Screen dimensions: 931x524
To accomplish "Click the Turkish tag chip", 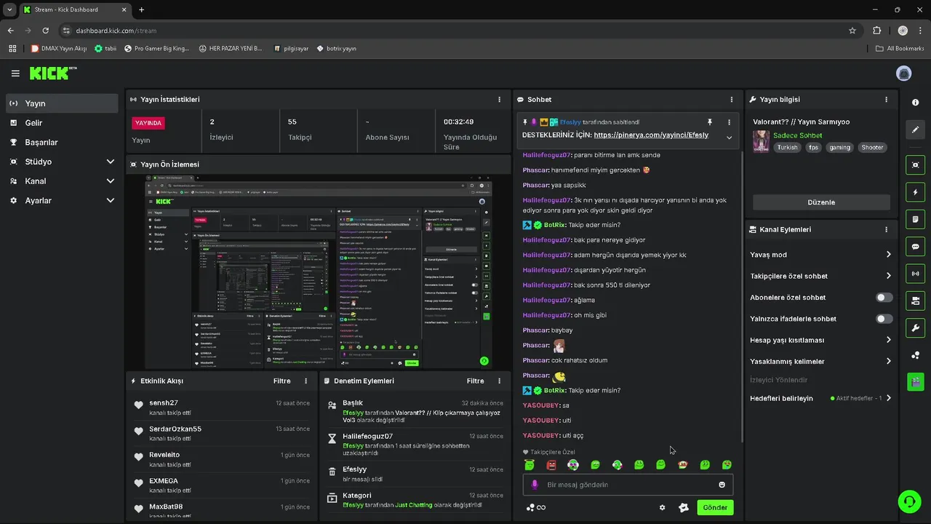I will (x=787, y=147).
